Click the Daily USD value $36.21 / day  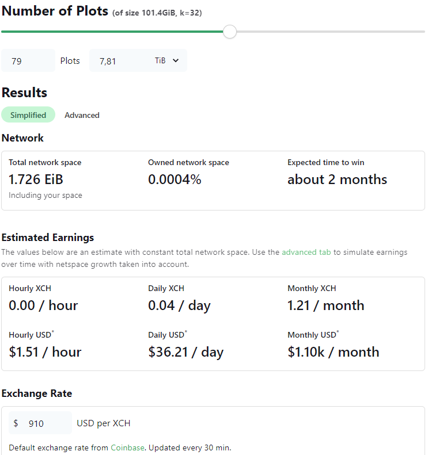coord(185,352)
